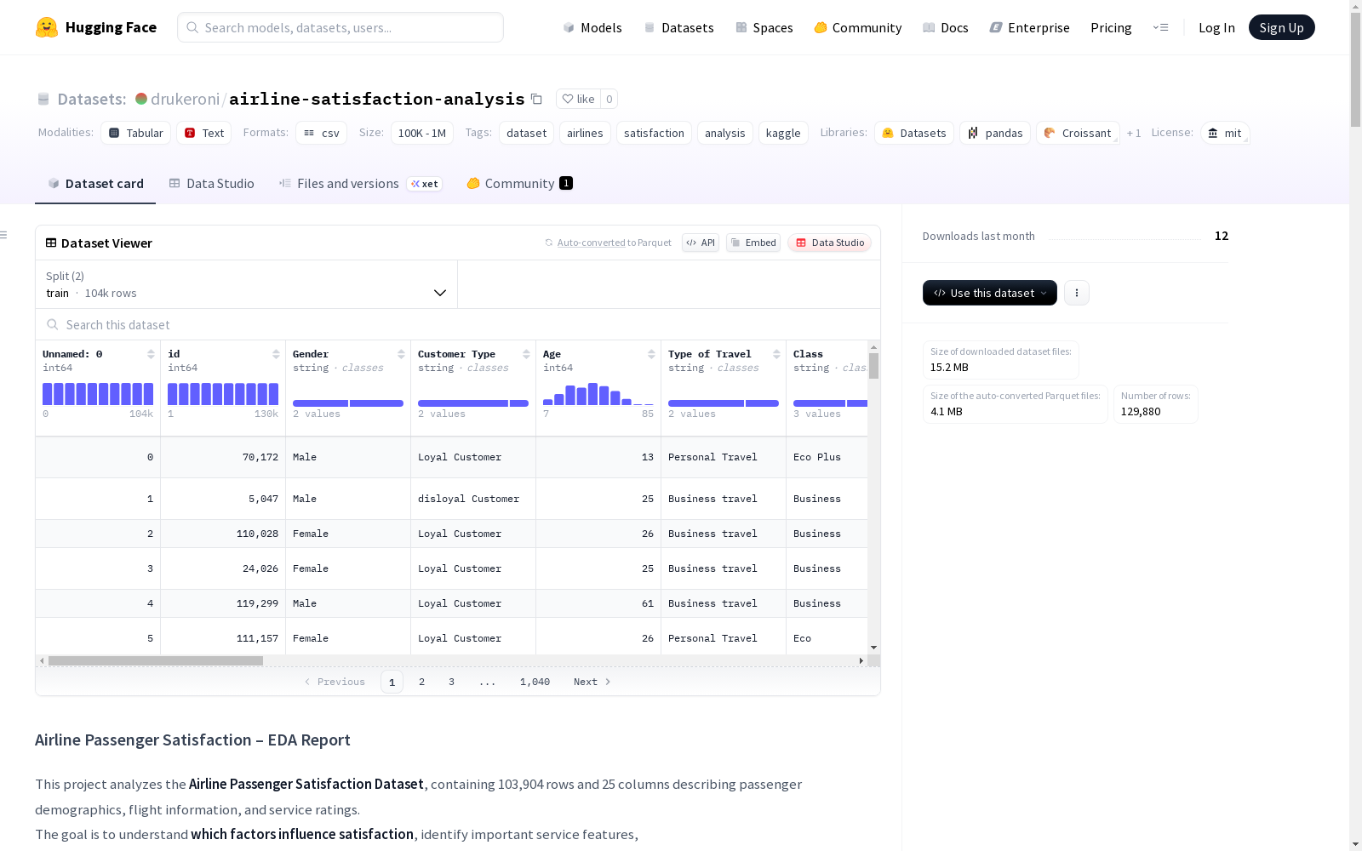Click the pandas library tag
The height and width of the screenshot is (851, 1362).
tap(995, 133)
